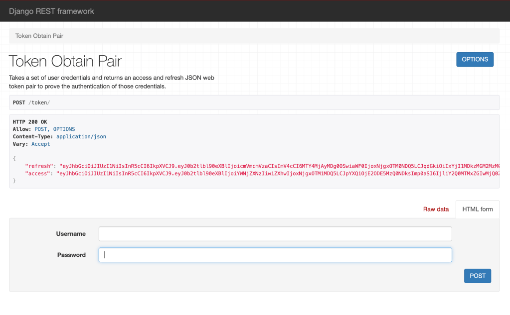Click the access token value string
The width and height of the screenshot is (510, 315).
[x=279, y=173]
